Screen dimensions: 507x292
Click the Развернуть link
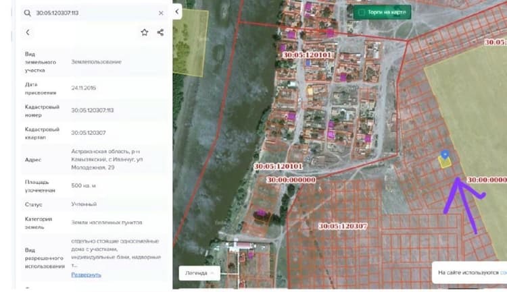coord(86,275)
